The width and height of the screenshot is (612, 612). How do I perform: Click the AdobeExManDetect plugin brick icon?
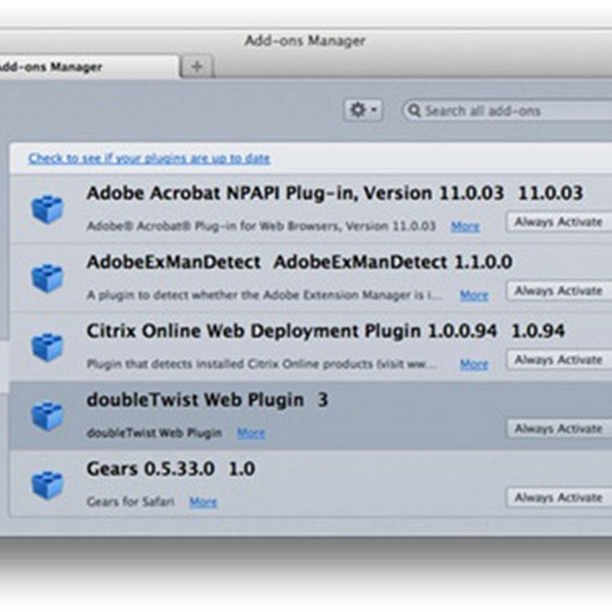[47, 278]
